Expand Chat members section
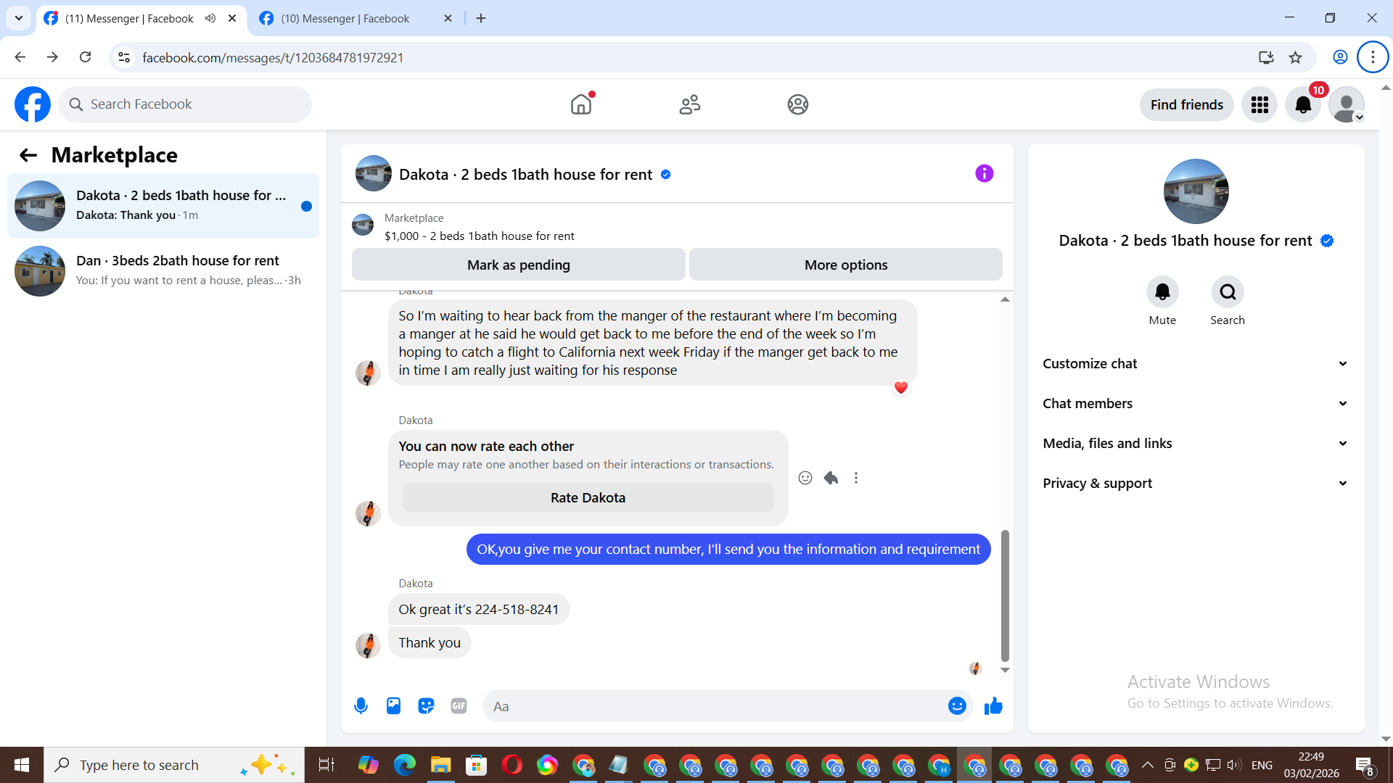The image size is (1393, 783). pyautogui.click(x=1195, y=403)
